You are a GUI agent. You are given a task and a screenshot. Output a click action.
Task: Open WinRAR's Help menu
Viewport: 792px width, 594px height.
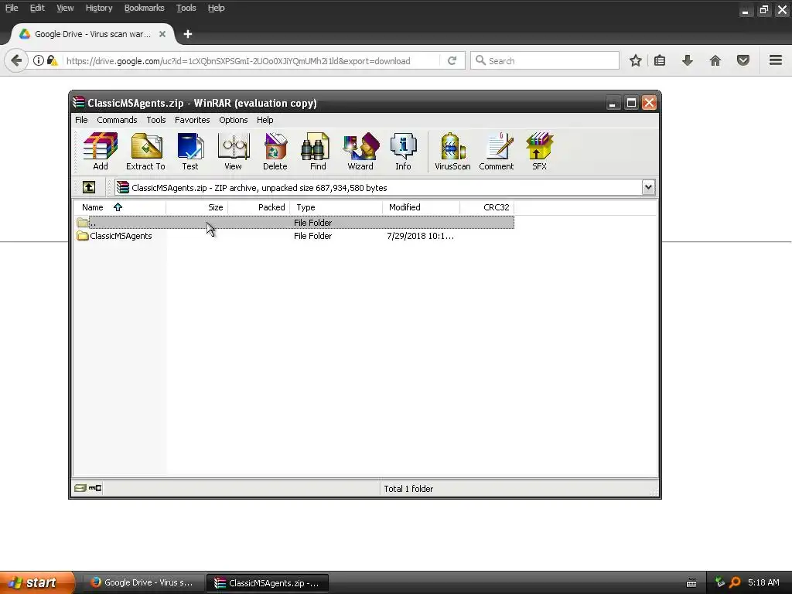265,120
